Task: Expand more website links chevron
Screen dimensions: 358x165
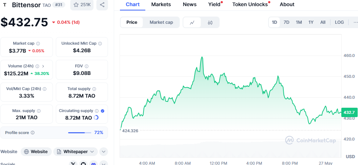Action: [x=103, y=152]
